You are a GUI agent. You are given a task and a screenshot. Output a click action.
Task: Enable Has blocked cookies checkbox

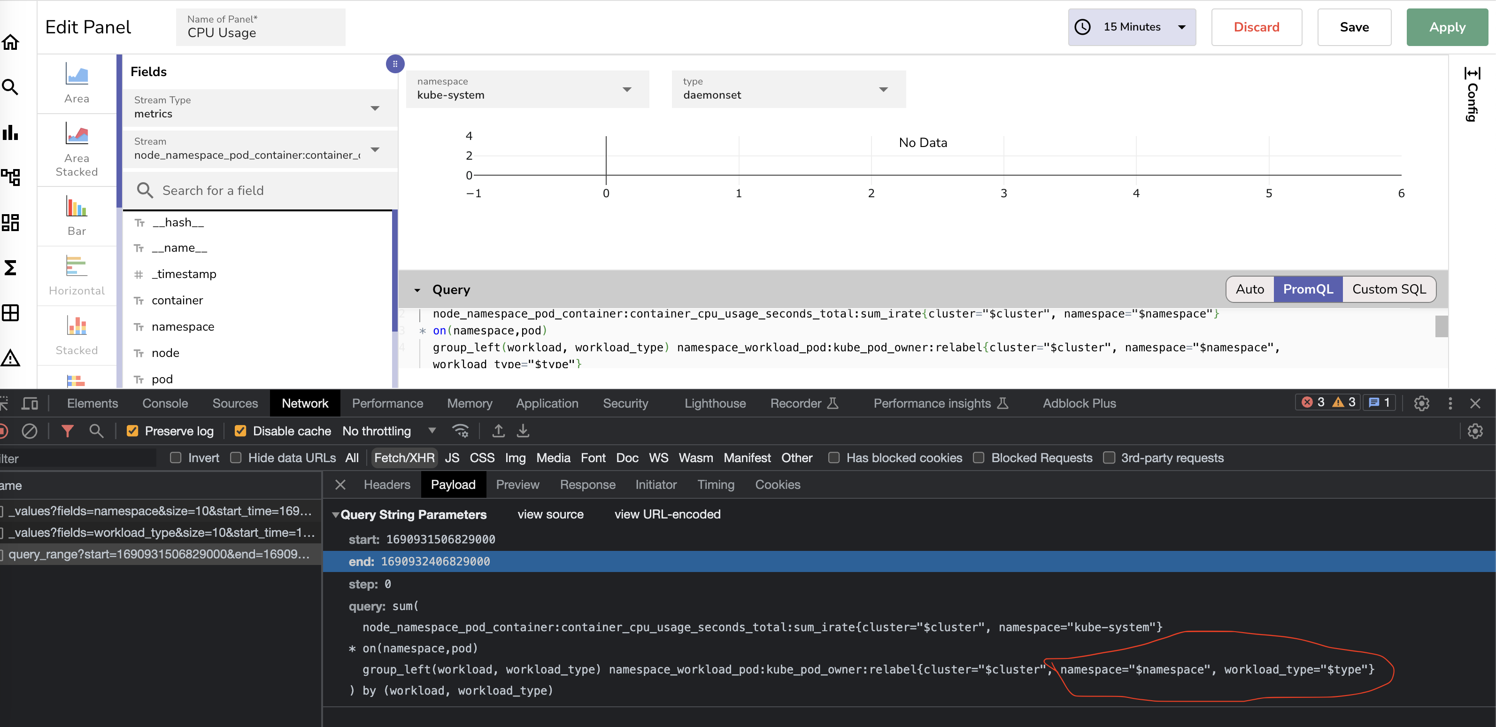coord(834,457)
